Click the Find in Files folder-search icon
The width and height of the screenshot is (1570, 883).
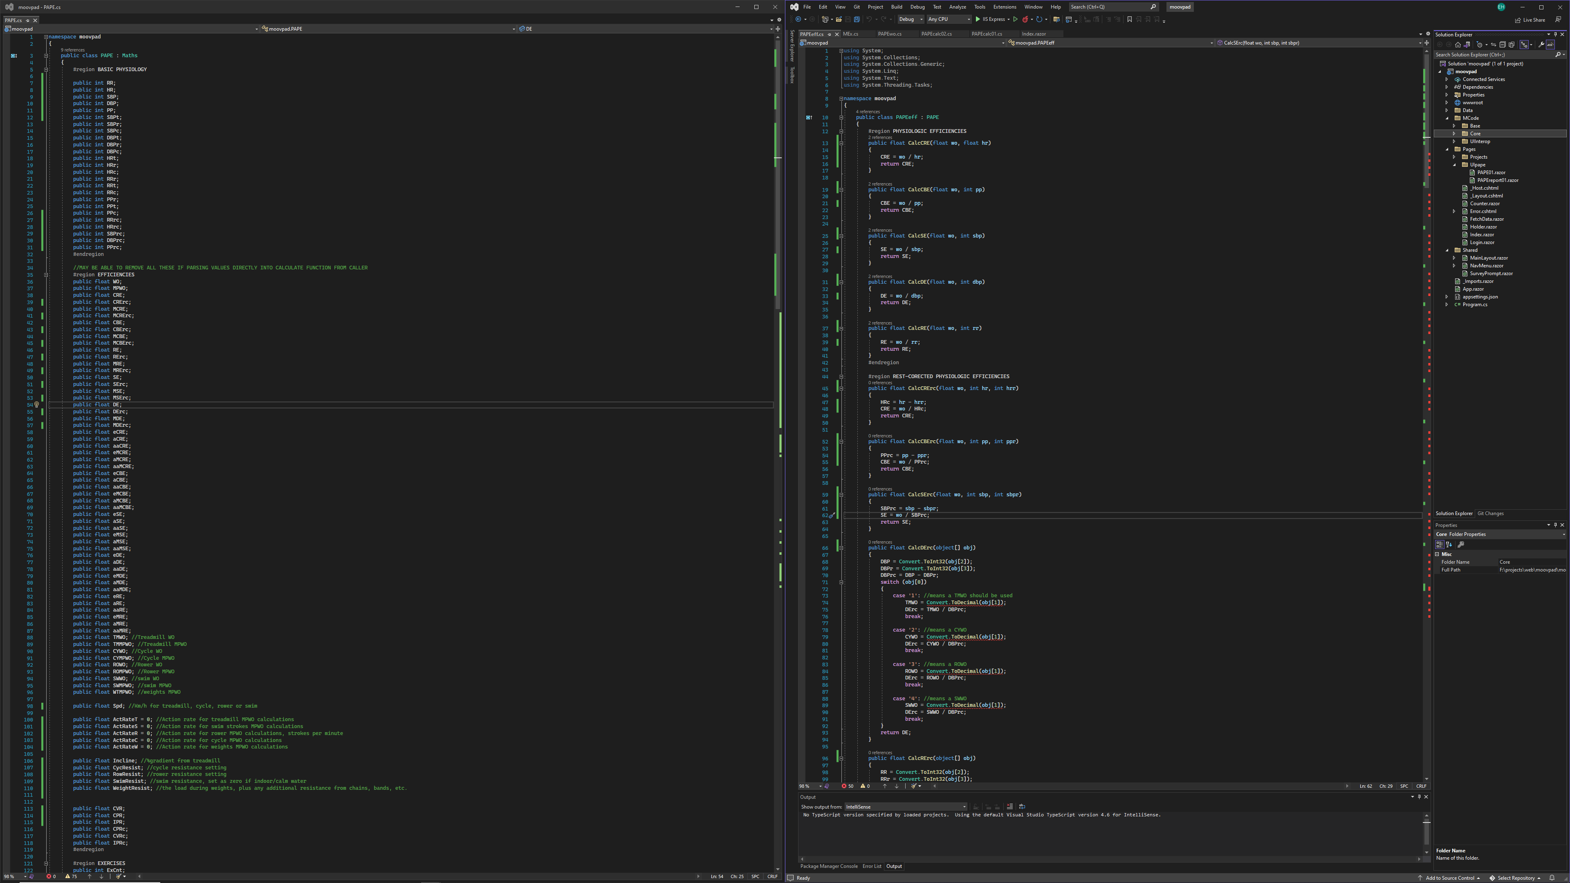pyautogui.click(x=1057, y=20)
